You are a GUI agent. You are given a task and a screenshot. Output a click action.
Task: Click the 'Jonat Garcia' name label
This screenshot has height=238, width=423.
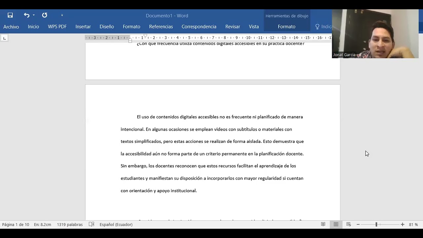point(344,55)
